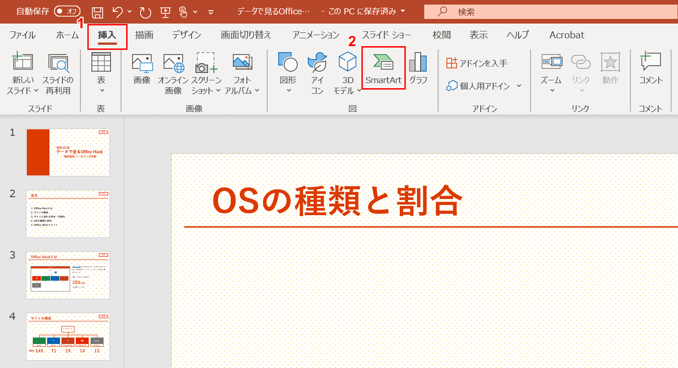
Task: Expand 個人用アドイン dropdown arrow
Action: pyautogui.click(x=519, y=86)
